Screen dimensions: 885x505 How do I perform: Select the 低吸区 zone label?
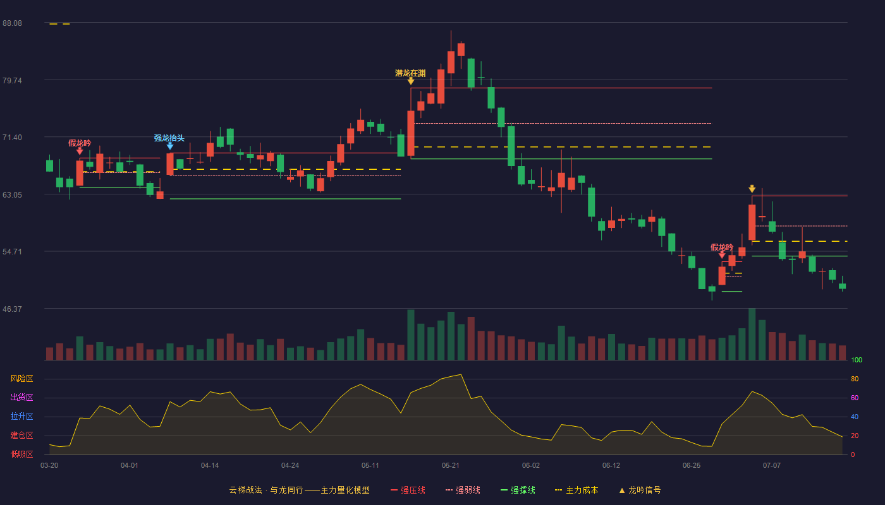coord(22,454)
